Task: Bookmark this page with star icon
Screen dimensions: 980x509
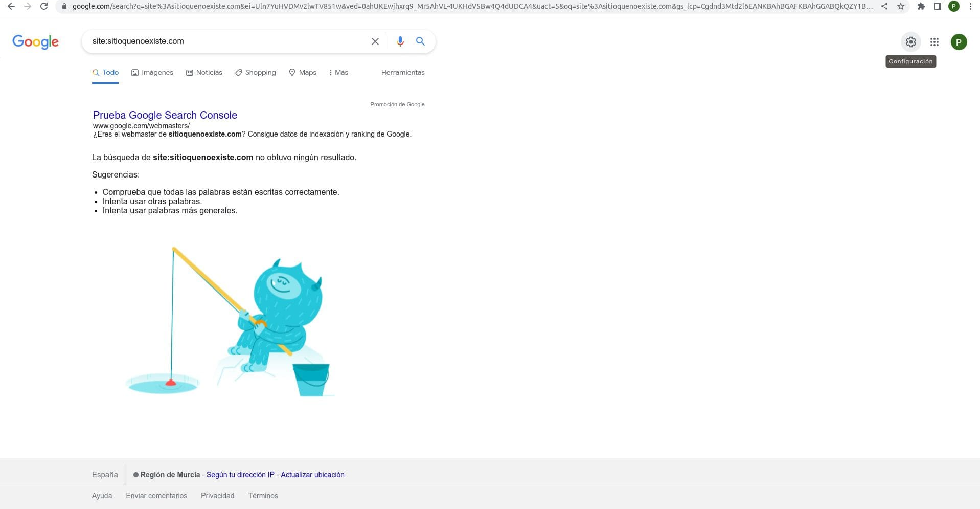Action: click(901, 6)
